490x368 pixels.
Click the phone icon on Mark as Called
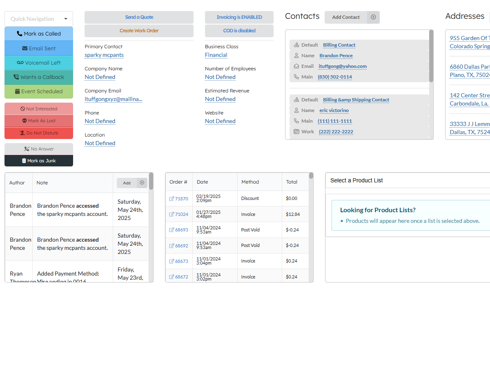[20, 34]
